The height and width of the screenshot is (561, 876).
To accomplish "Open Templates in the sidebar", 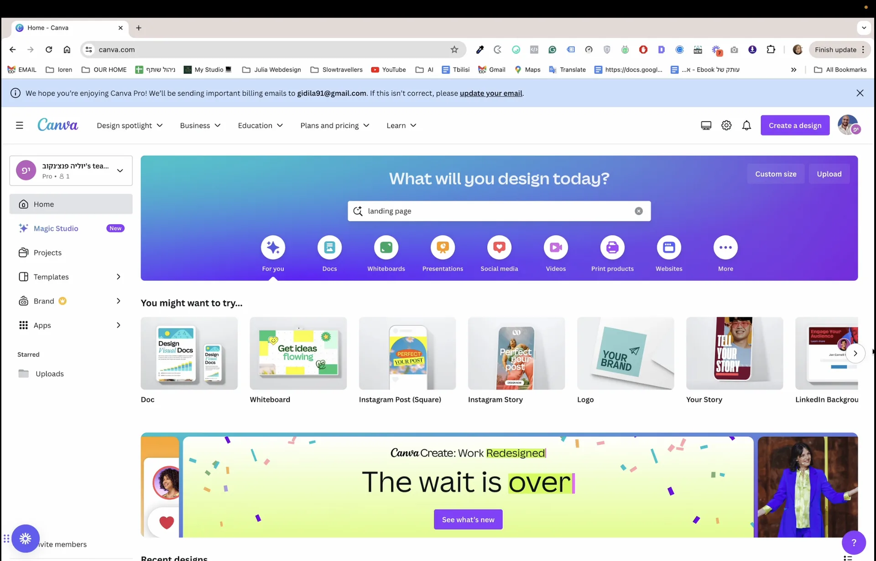I will pyautogui.click(x=51, y=277).
